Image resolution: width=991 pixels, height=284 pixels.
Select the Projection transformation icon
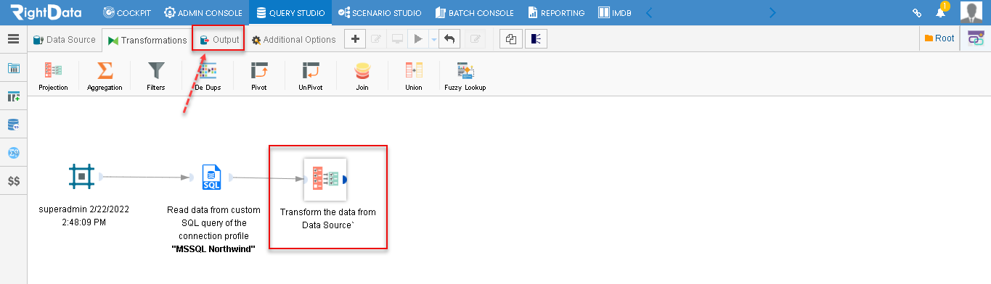coord(53,71)
